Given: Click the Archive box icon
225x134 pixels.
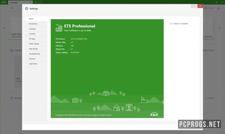Looking at the screenshot, I should [12, 98].
